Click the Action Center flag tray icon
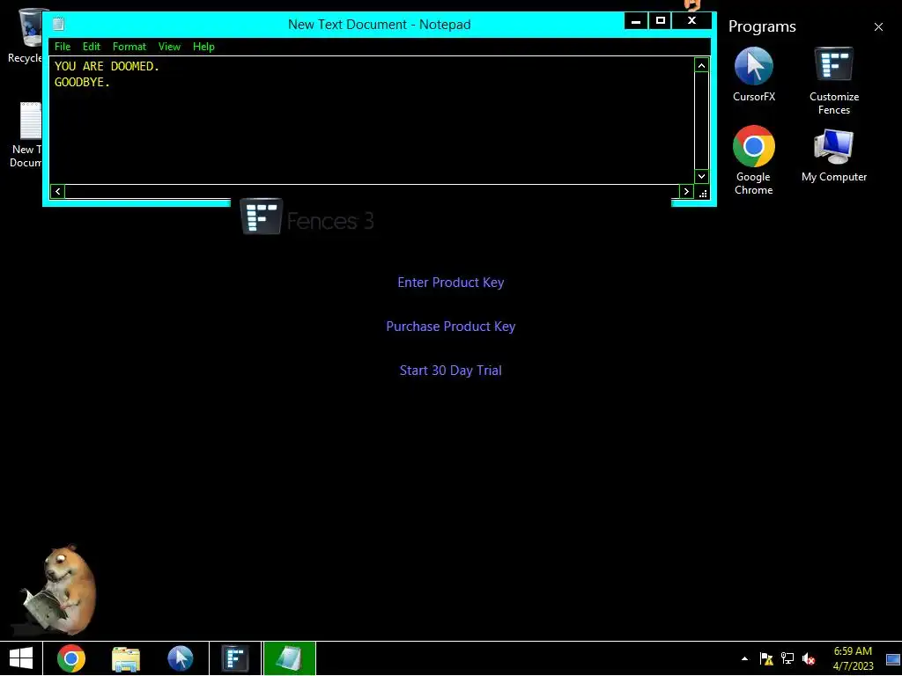Screen dimensions: 902x676 click(x=766, y=658)
